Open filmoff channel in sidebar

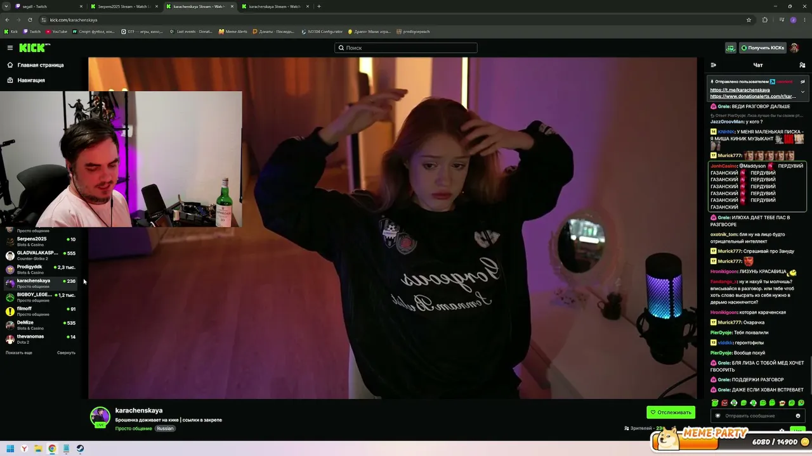41,311
